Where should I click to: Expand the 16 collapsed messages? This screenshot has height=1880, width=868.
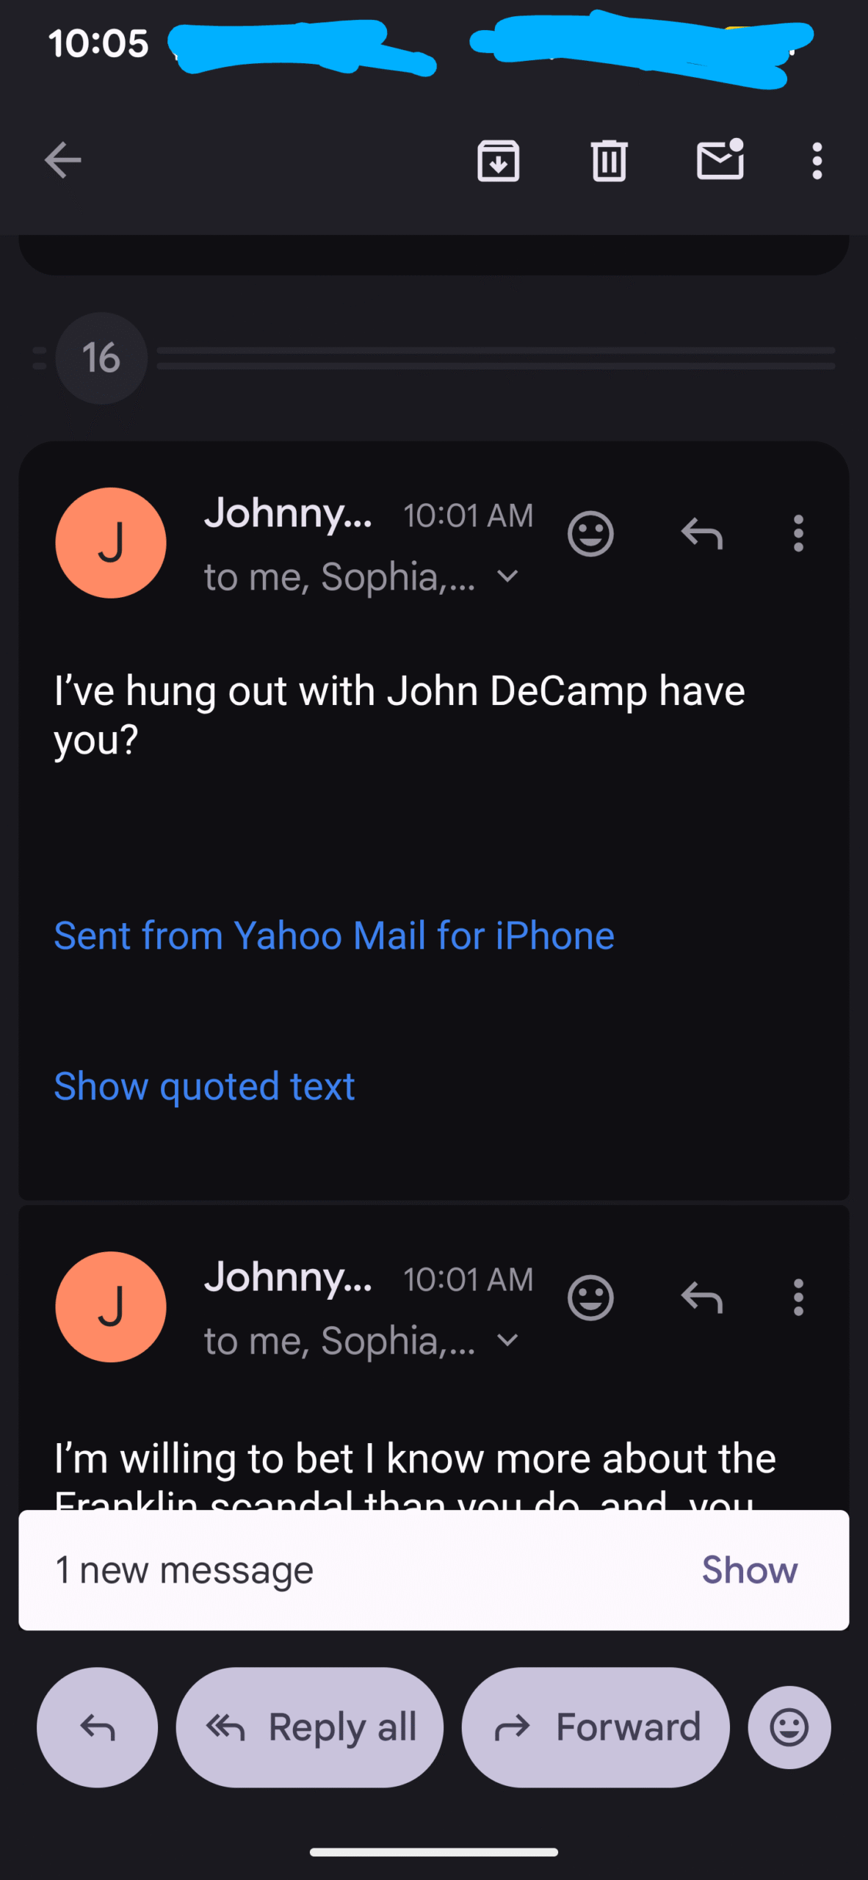101,358
